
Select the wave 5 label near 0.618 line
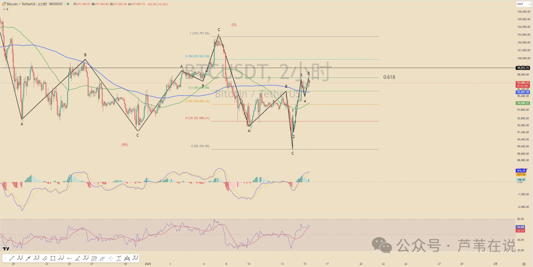pos(308,73)
